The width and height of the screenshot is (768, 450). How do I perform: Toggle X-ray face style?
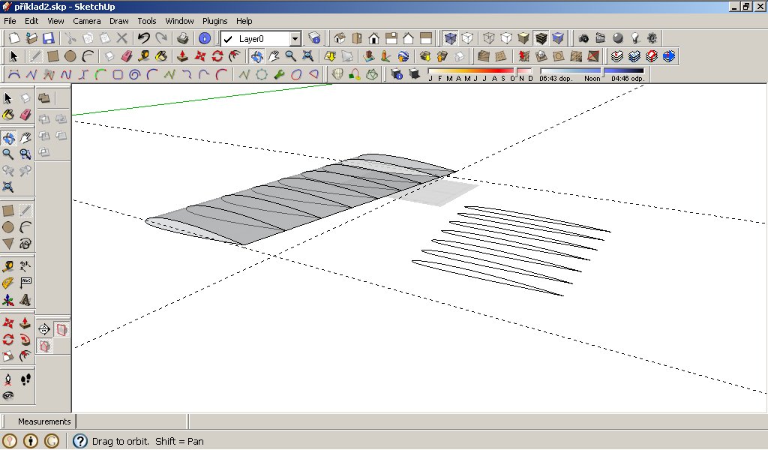pos(450,38)
